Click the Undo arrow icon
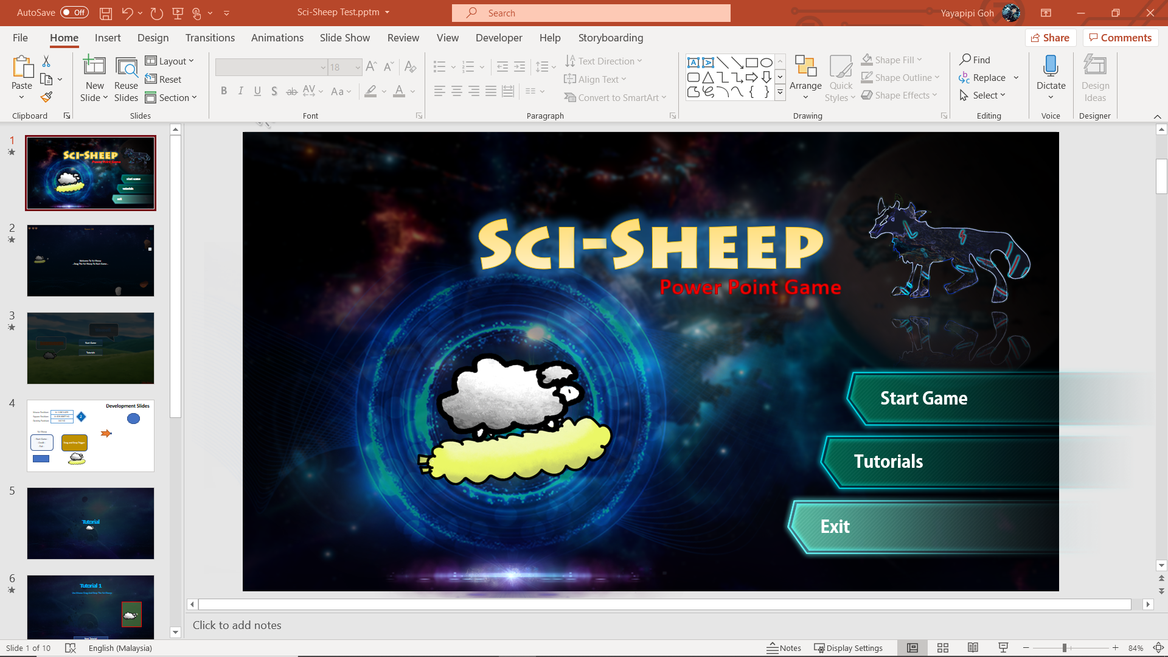 [127, 13]
